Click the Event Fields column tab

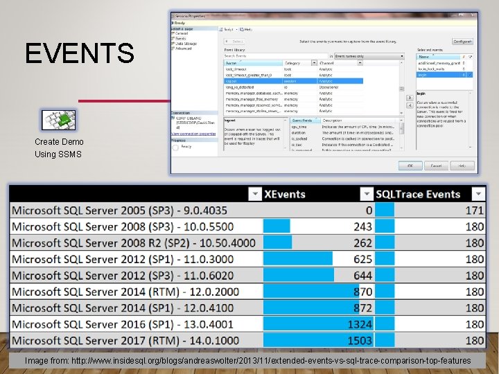tap(305, 121)
